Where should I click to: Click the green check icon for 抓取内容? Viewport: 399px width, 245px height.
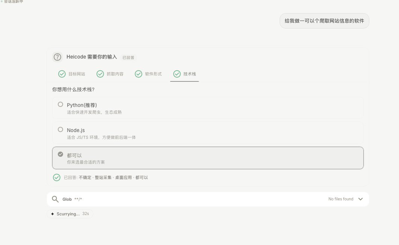pos(100,74)
